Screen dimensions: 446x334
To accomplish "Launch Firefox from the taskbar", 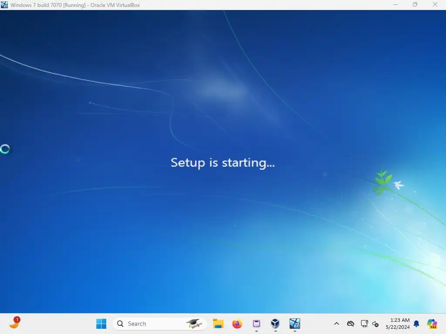I will [237, 324].
